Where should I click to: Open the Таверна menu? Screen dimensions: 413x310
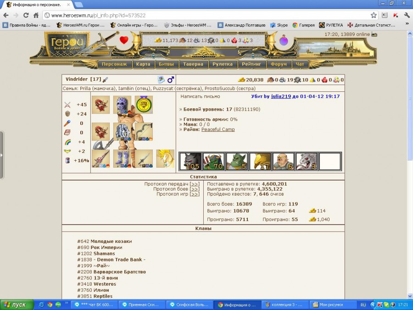coord(193,64)
